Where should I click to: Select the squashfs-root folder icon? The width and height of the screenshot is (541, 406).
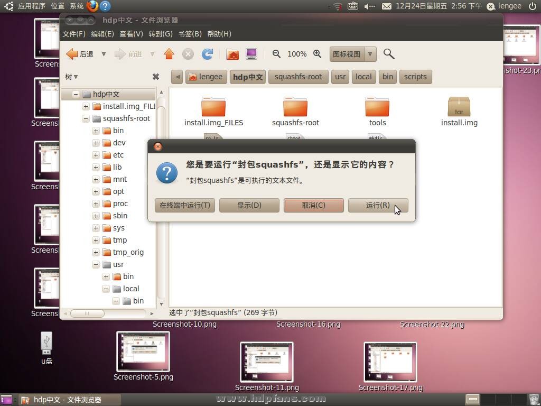[295, 107]
